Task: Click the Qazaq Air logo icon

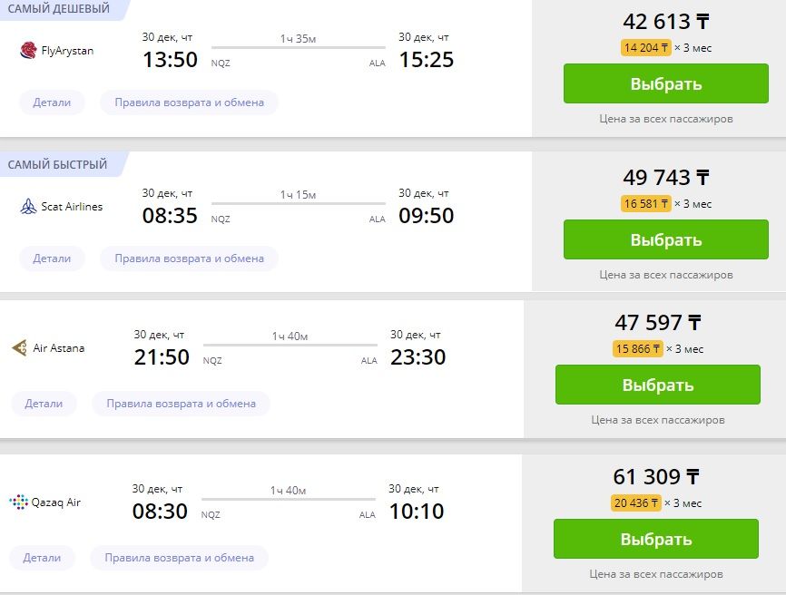Action: click(x=18, y=502)
